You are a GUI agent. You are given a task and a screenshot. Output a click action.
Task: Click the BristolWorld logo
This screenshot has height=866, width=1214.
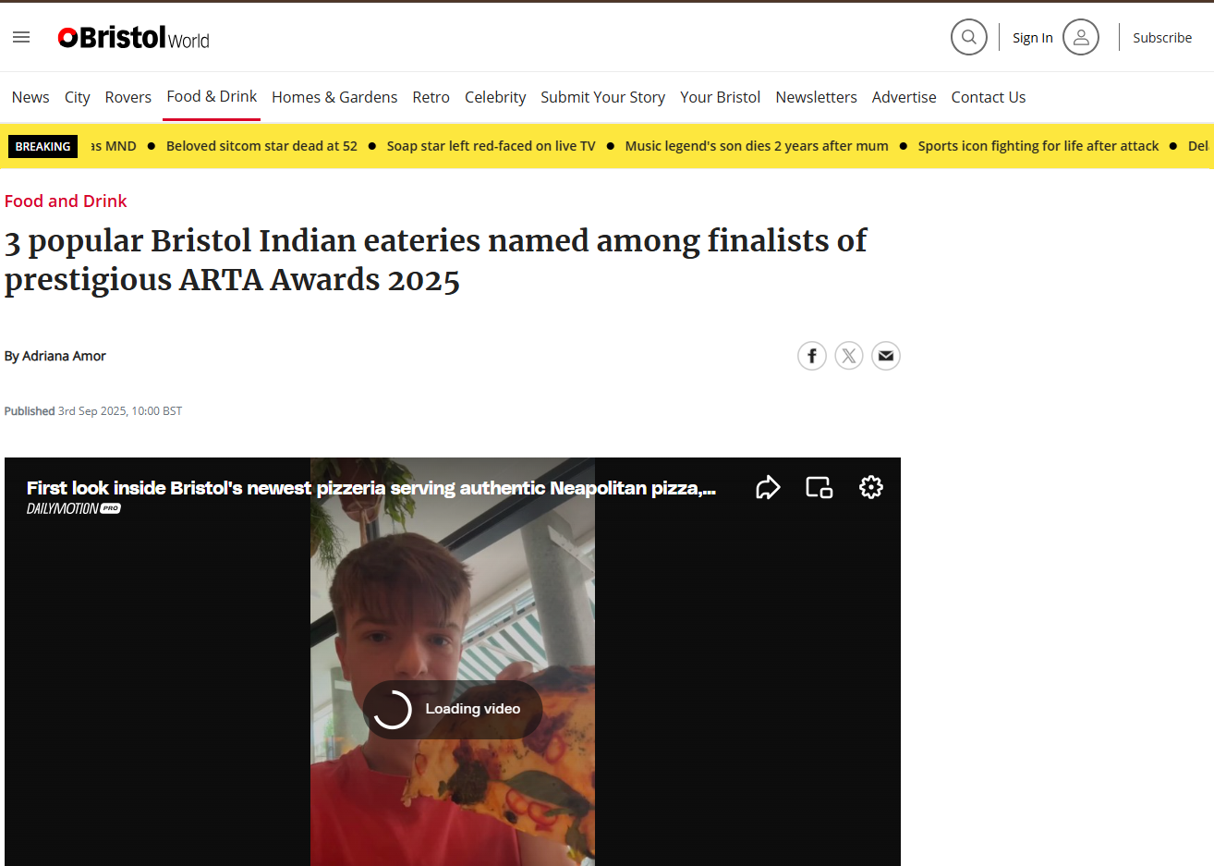tap(134, 38)
